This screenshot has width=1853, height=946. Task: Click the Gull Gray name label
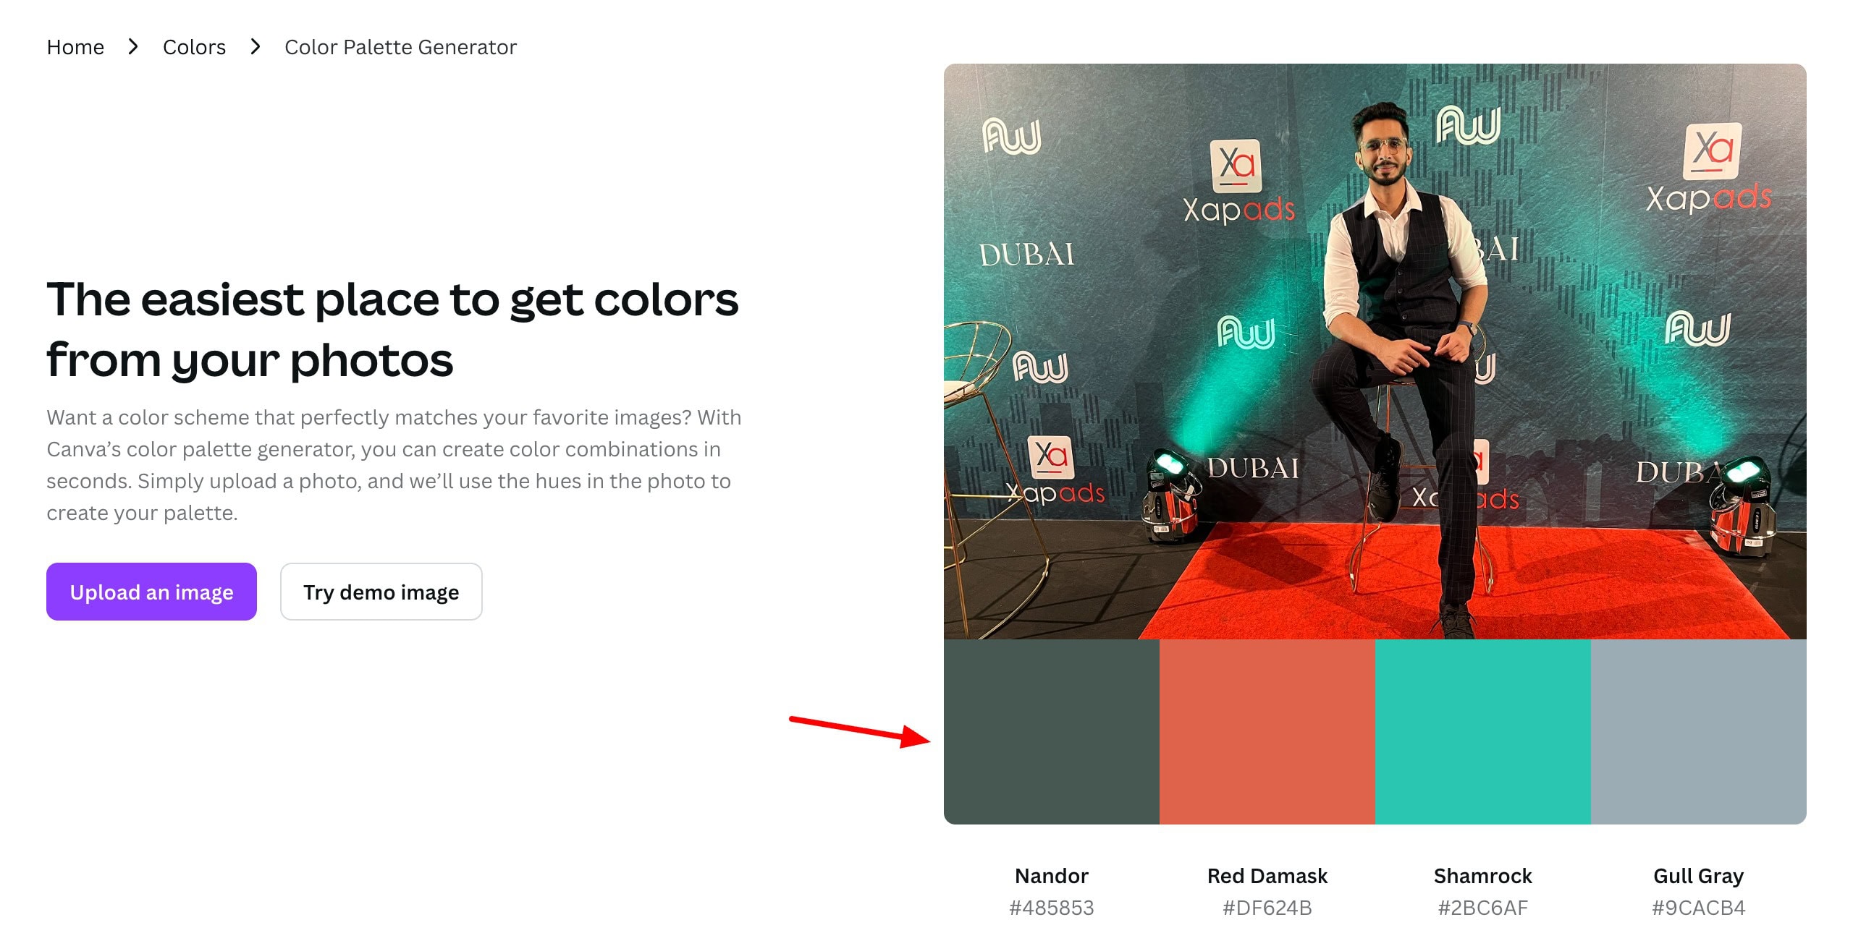point(1698,876)
